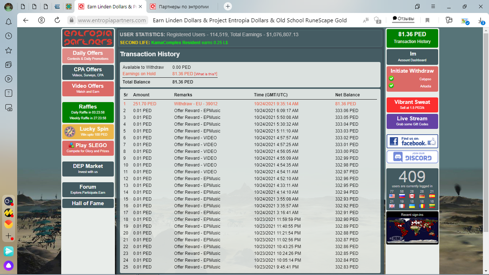Viewport: 489px width, 275px height.
Task: Switch to the Партнеры по энтропии tab
Action: (x=183, y=6)
